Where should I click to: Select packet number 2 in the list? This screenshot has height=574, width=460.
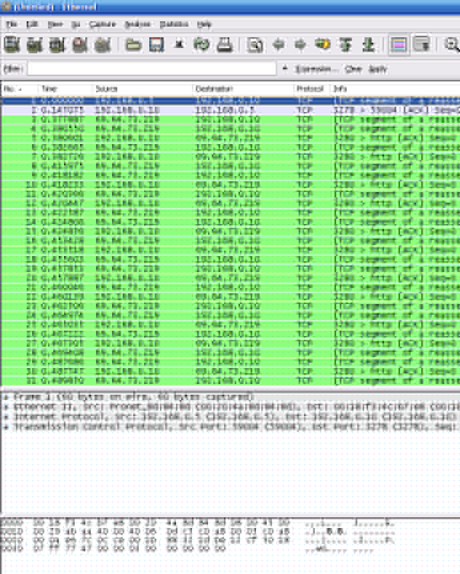coord(231,110)
